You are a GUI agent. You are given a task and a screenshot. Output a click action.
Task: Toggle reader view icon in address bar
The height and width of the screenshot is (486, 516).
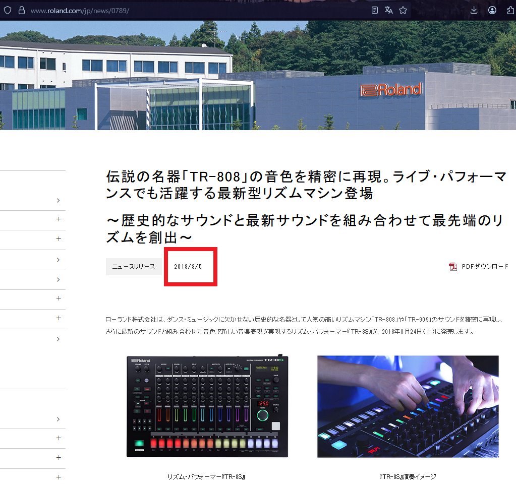tap(374, 10)
